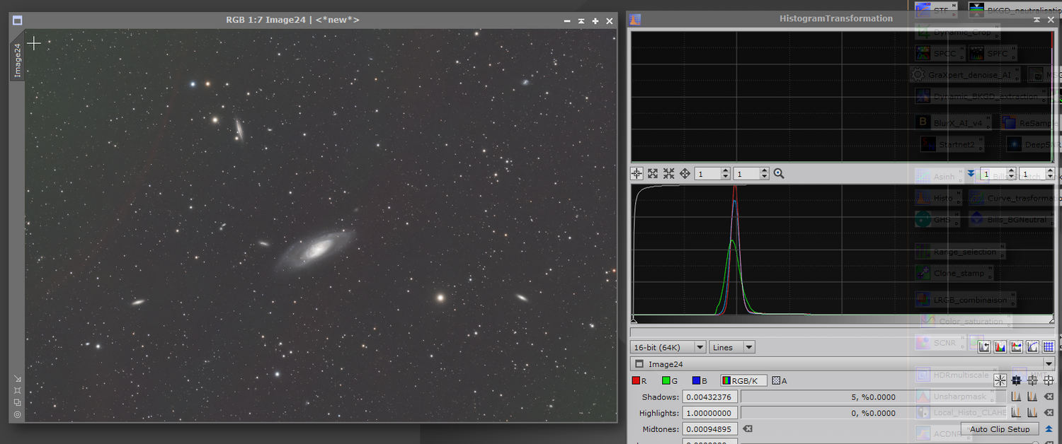The height and width of the screenshot is (444, 1062).
Task: Open the 16-bit (64K) resolution dropdown
Action: (x=668, y=347)
